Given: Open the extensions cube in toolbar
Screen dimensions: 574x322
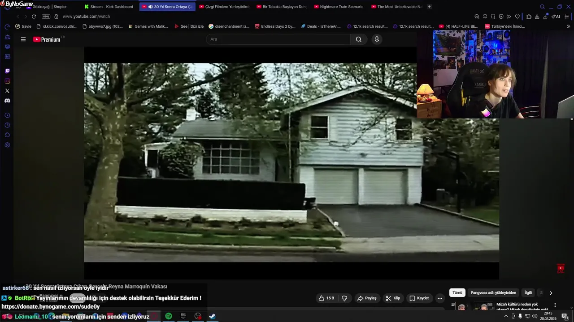Looking at the screenshot, I should click(x=529, y=17).
